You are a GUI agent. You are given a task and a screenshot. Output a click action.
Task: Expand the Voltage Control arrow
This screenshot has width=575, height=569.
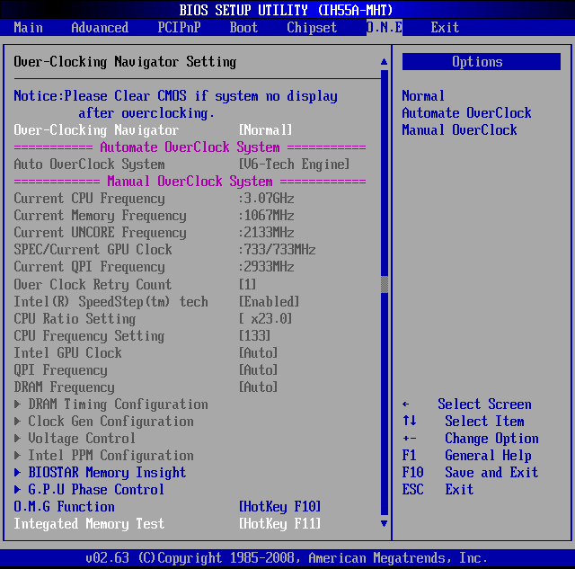point(17,439)
